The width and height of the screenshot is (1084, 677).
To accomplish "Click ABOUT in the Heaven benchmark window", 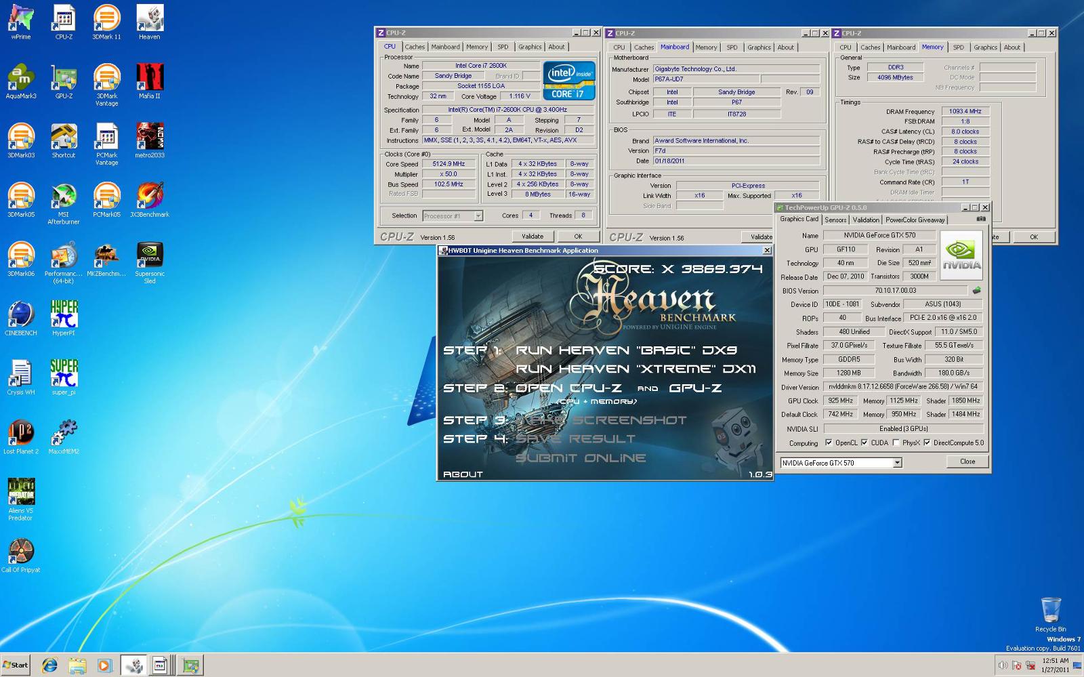I will [463, 474].
